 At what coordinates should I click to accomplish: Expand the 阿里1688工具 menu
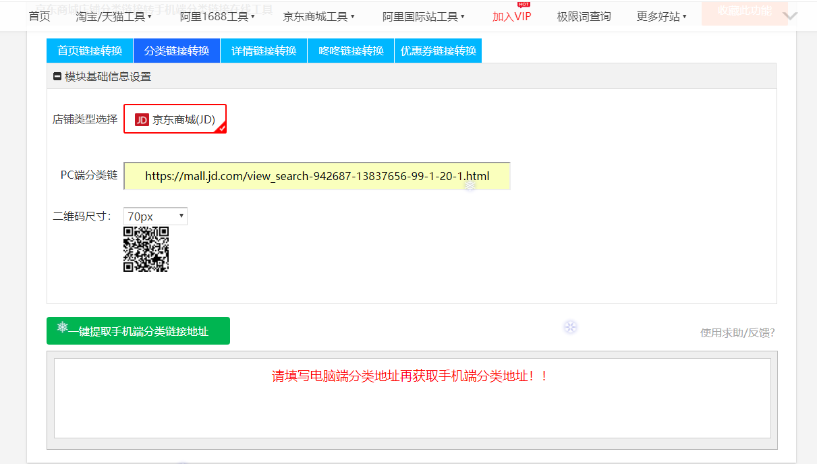click(x=217, y=16)
